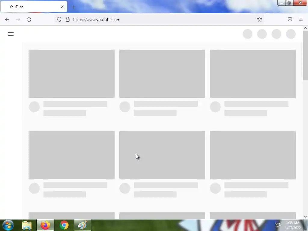Minimize the Firefox window
The width and height of the screenshot is (308, 231).
(282, 3)
